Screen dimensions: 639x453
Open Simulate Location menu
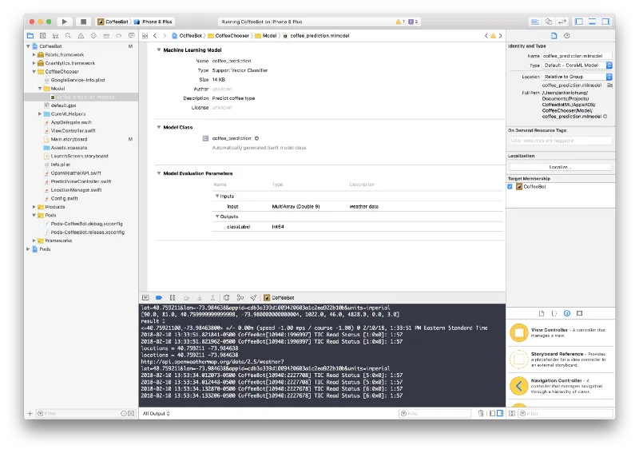[253, 298]
